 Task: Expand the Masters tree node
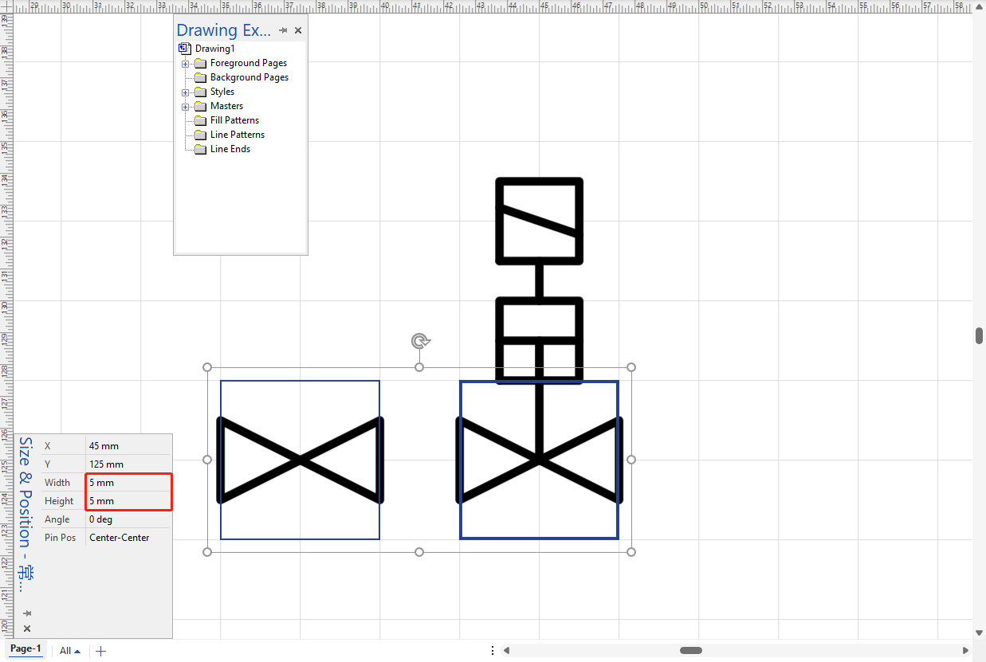[x=185, y=107]
